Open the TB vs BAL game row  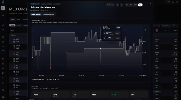[18, 80]
